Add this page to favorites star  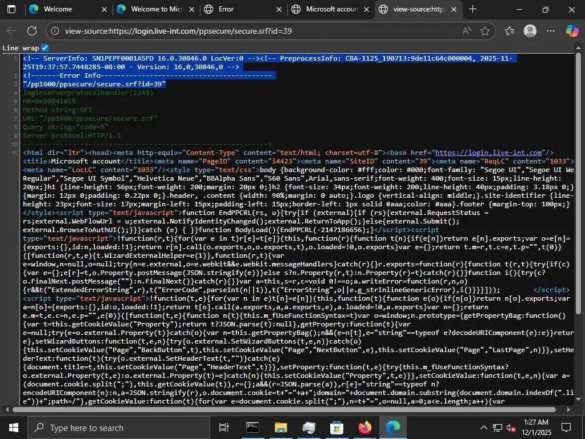coord(484,31)
